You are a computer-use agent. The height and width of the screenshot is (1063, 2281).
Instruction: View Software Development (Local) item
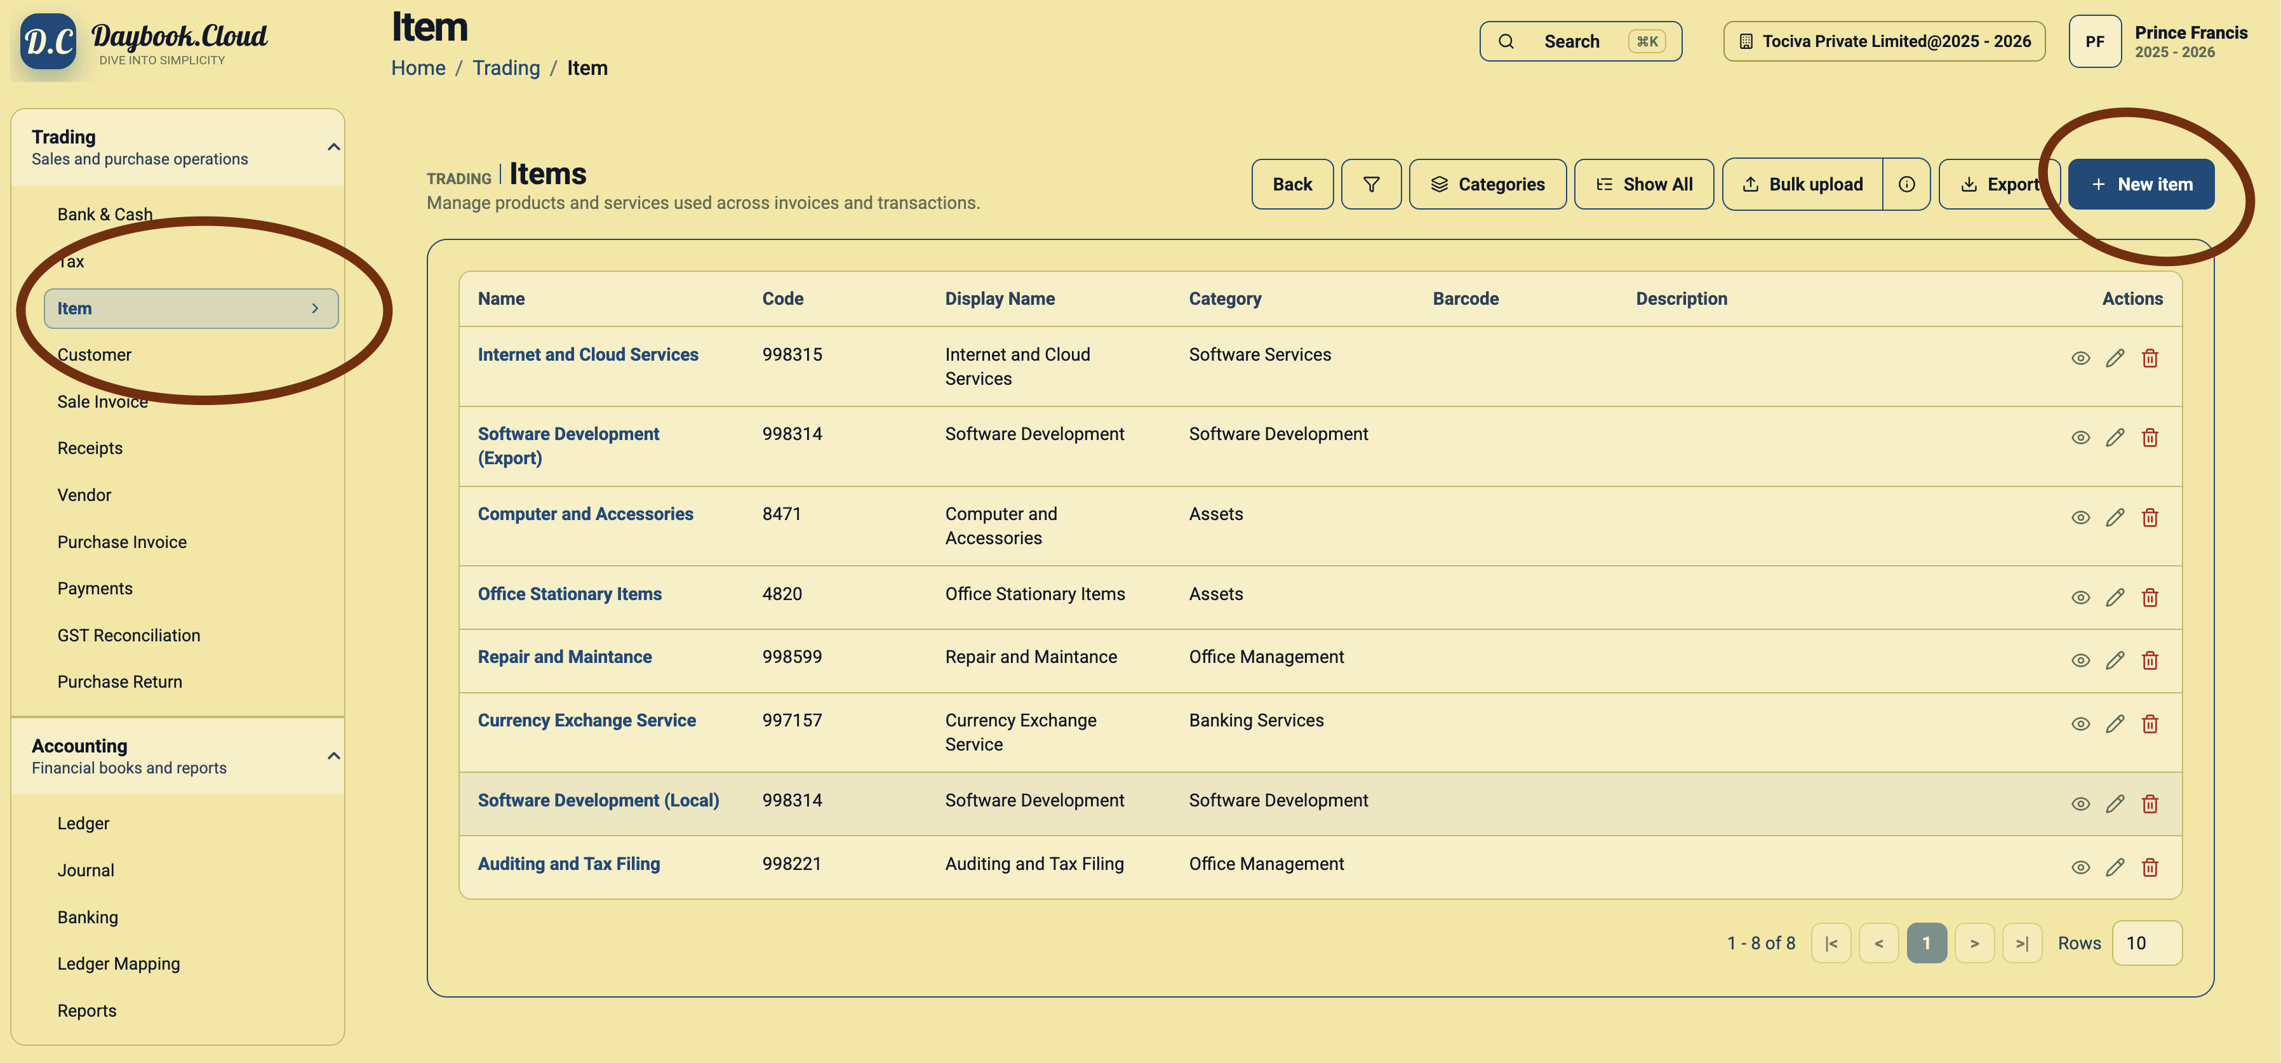2080,804
